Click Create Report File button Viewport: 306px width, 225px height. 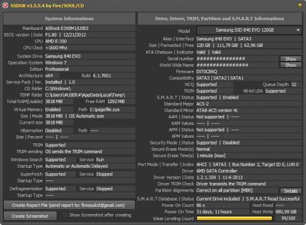point(69,205)
